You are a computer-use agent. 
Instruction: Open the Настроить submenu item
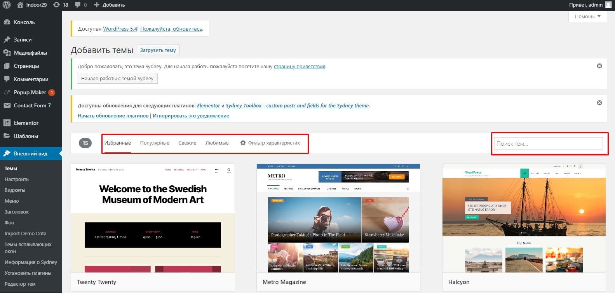point(17,179)
